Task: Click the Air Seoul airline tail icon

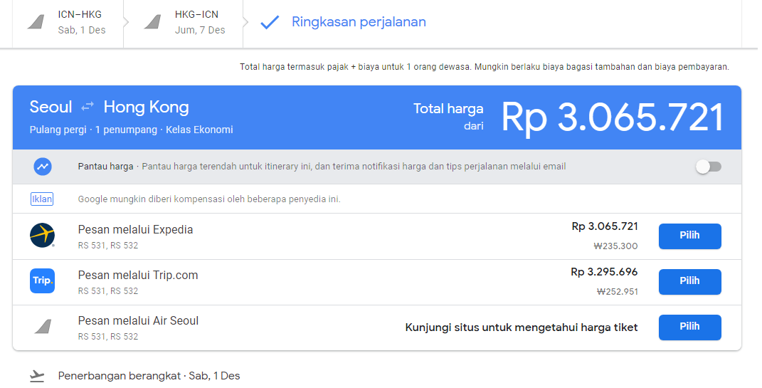Action: (x=43, y=326)
